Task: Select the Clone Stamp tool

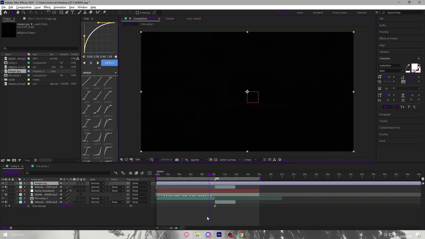Action: pyautogui.click(x=85, y=13)
